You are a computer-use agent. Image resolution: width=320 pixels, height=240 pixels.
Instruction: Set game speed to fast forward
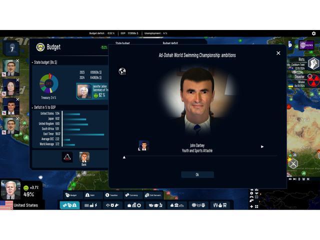[x=290, y=179]
